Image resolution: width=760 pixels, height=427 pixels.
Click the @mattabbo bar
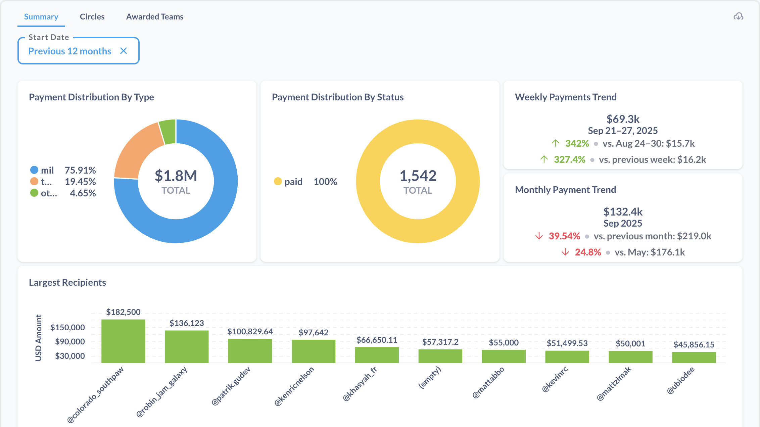(x=504, y=356)
